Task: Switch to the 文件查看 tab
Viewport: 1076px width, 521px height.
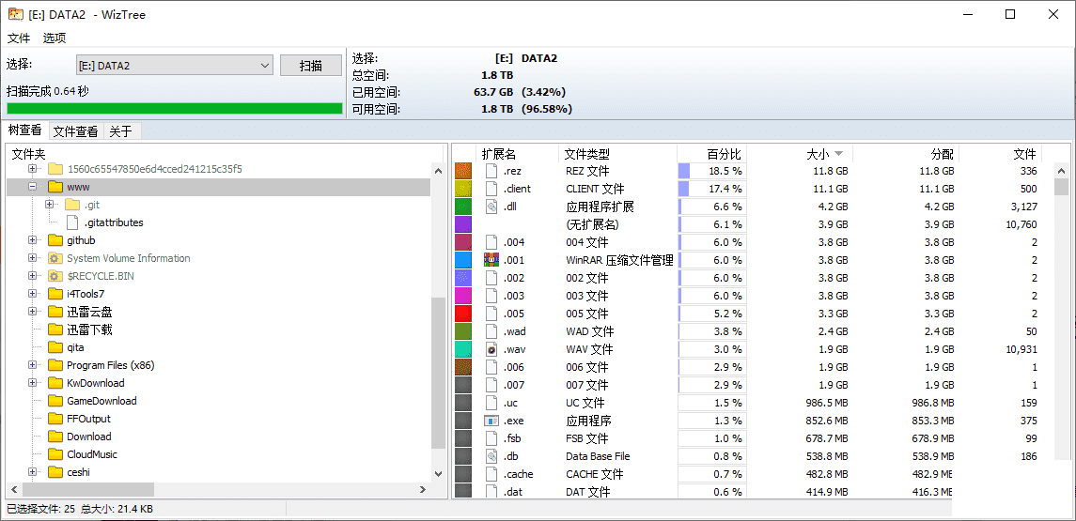Action: pyautogui.click(x=75, y=131)
